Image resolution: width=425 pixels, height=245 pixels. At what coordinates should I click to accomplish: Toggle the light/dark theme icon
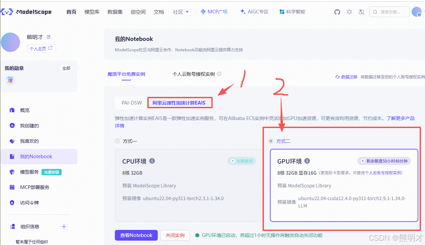coord(349,12)
